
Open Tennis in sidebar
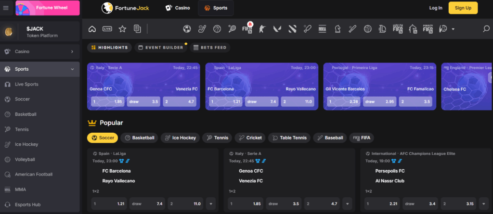point(39,129)
